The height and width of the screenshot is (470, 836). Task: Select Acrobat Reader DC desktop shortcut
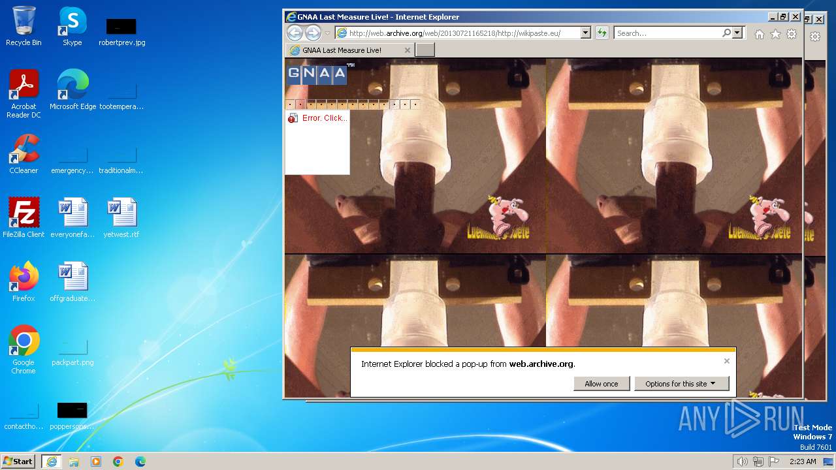24,95
